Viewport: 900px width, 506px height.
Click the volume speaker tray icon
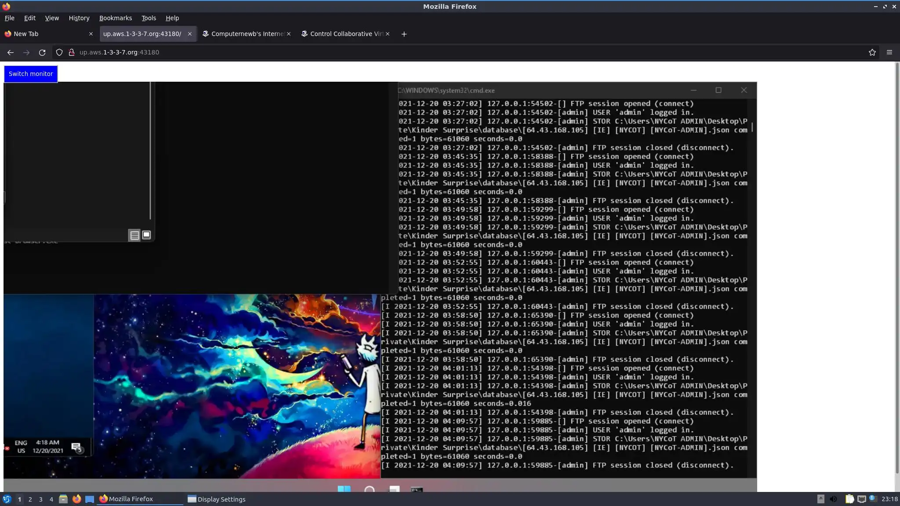[833, 499]
